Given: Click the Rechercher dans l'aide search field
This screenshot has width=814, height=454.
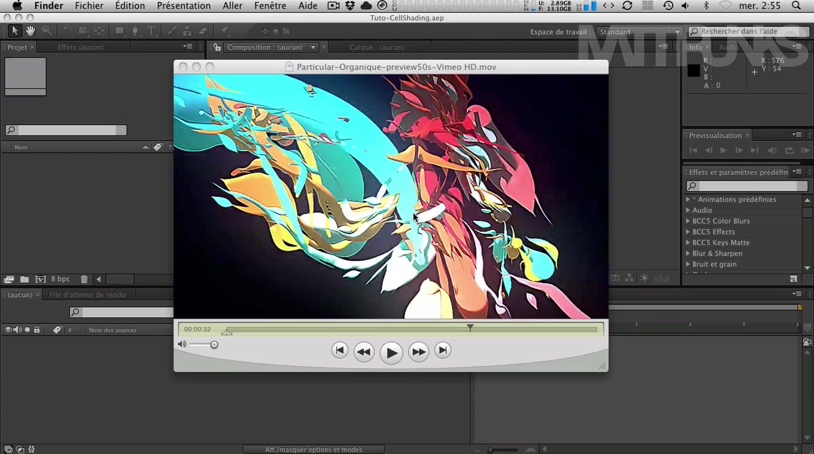Looking at the screenshot, I should 748,32.
